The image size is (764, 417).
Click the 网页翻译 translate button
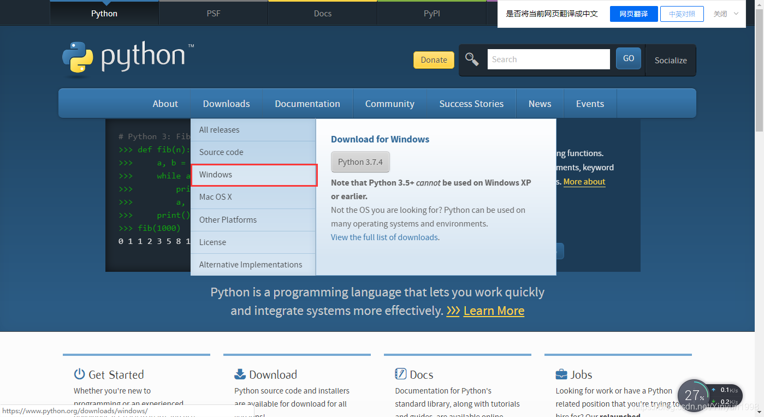pos(633,14)
